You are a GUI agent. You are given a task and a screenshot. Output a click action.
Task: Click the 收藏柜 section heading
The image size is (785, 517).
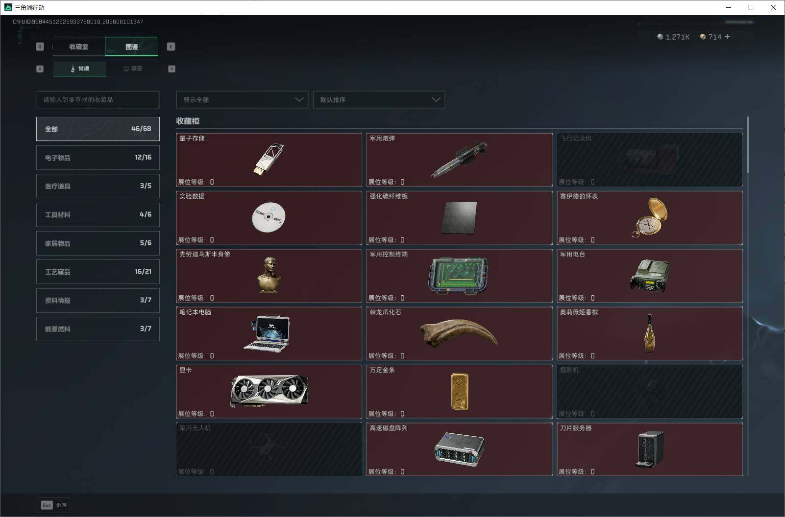pos(188,121)
